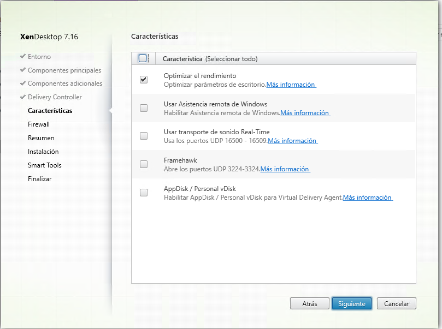Tick the Framehawk checkbox
The image size is (442, 329).
tap(144, 164)
